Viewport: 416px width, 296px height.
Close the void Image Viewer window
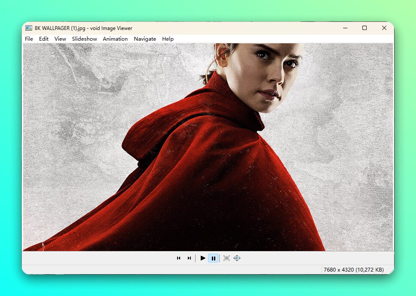click(x=384, y=28)
